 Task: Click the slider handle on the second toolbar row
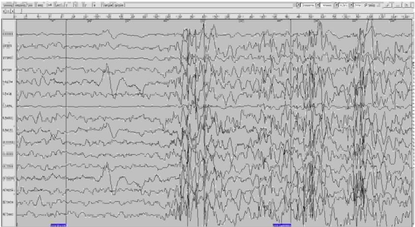[x=21, y=10]
